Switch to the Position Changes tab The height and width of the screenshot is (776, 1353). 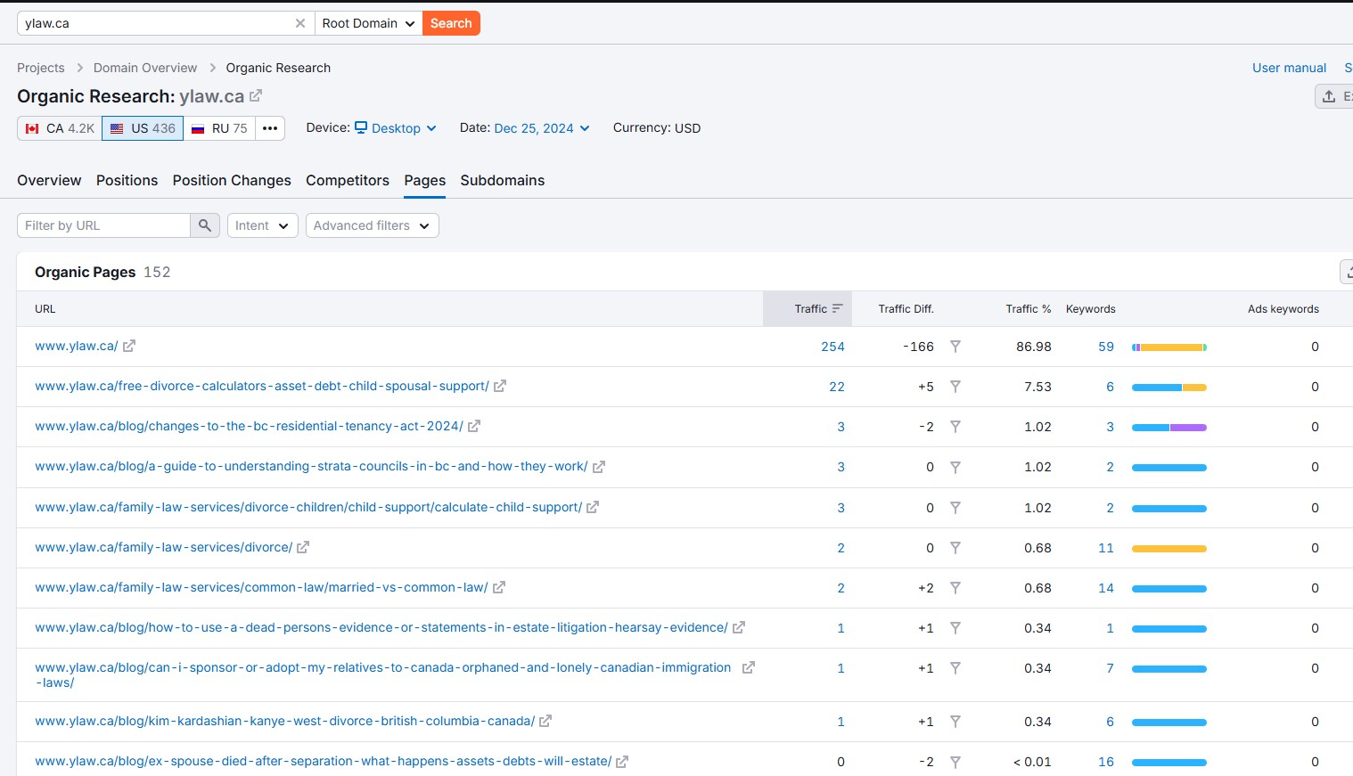click(232, 180)
